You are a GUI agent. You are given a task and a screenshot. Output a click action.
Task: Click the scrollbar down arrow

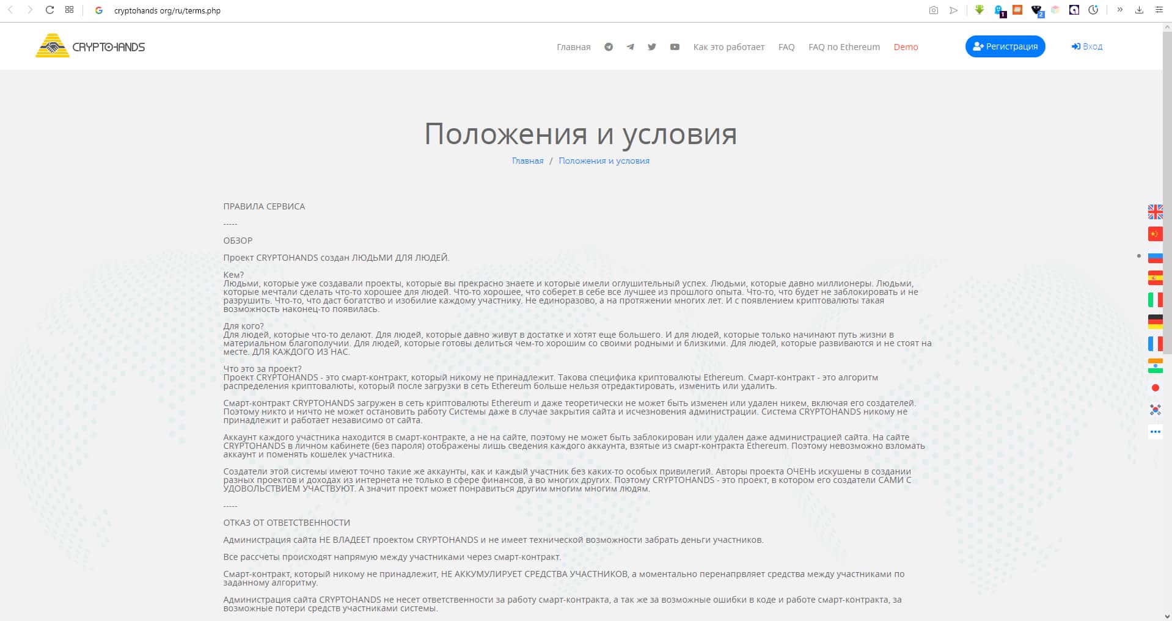tap(1167, 616)
